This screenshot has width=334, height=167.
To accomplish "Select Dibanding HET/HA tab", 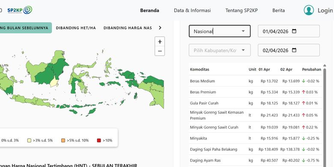I will tap(76, 28).
